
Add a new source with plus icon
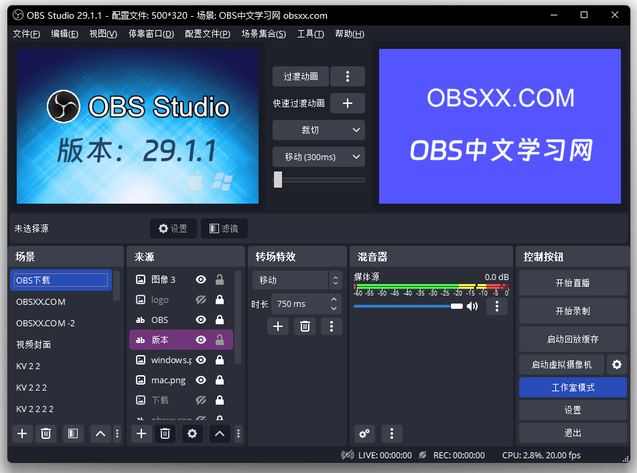coord(141,434)
